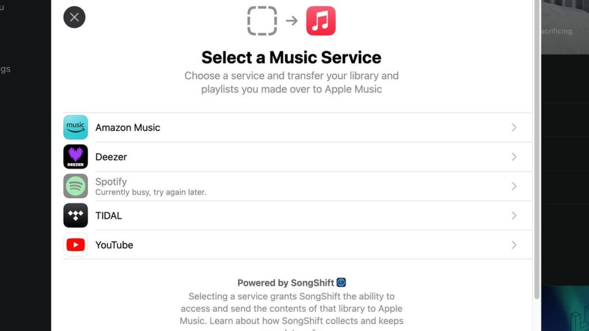589x331 pixels.
Task: Click the SongShift logo next to Powered by
Action: 341,283
